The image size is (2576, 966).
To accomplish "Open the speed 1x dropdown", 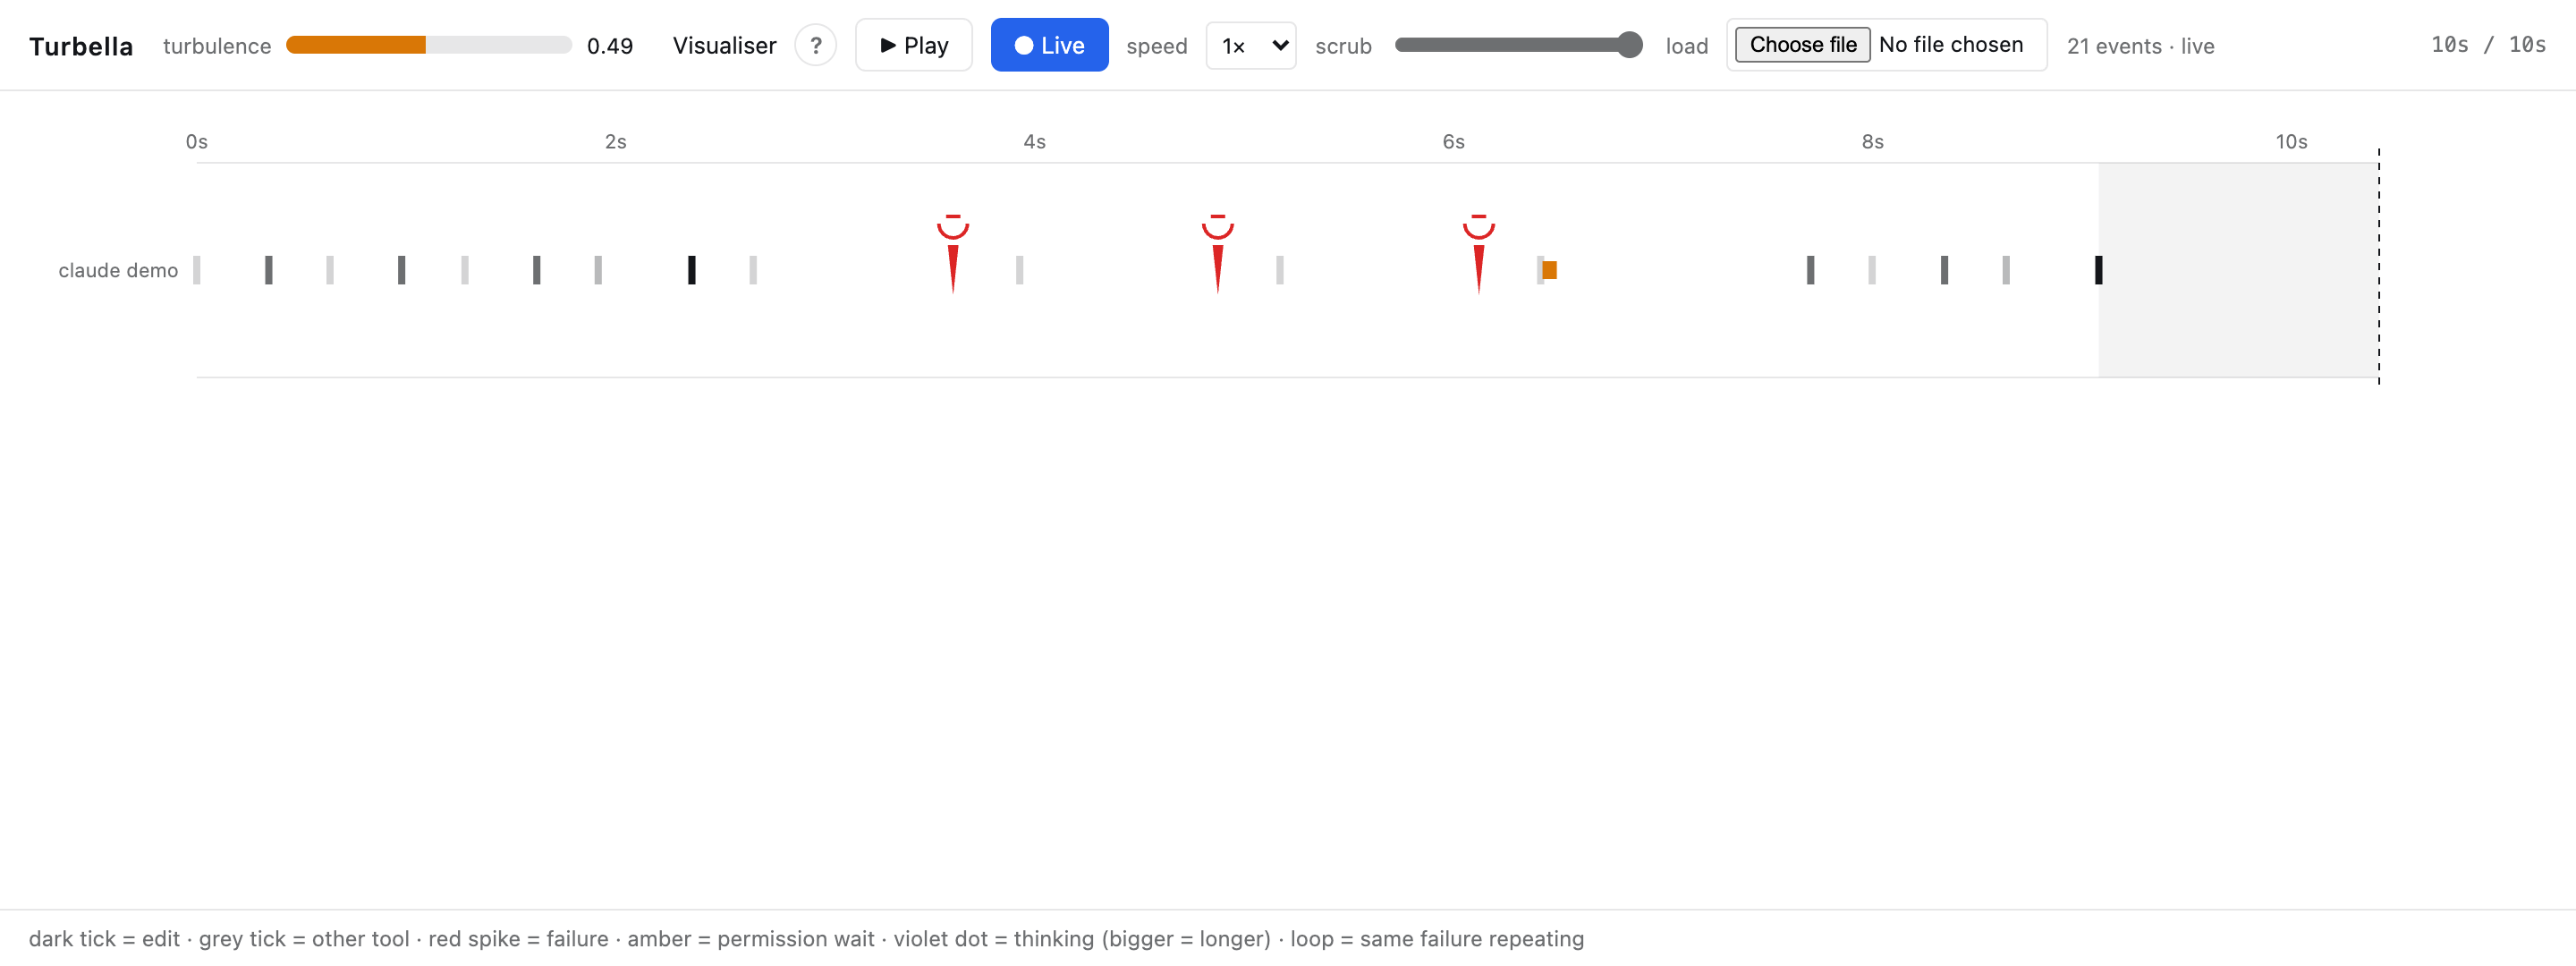I will pyautogui.click(x=1251, y=46).
